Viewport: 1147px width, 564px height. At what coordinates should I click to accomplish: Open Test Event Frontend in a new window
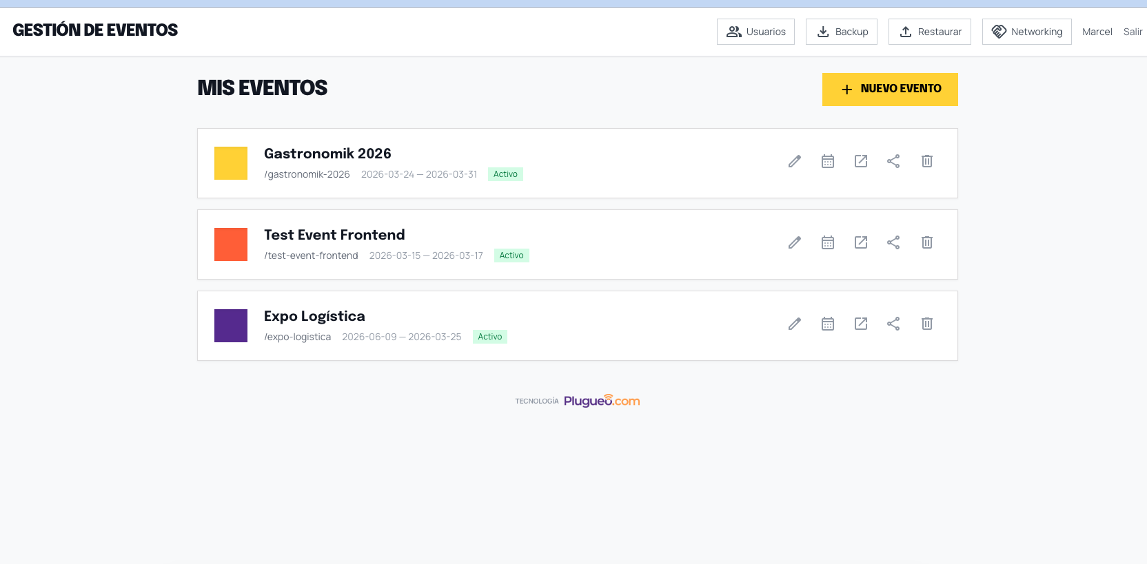pyautogui.click(x=861, y=242)
